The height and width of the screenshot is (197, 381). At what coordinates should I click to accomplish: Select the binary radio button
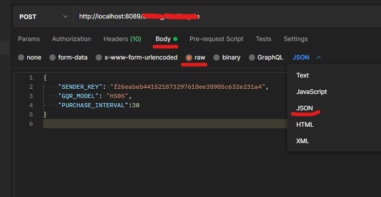pyautogui.click(x=216, y=57)
